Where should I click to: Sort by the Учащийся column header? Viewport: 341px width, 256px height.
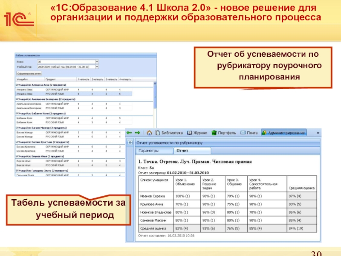(30, 79)
